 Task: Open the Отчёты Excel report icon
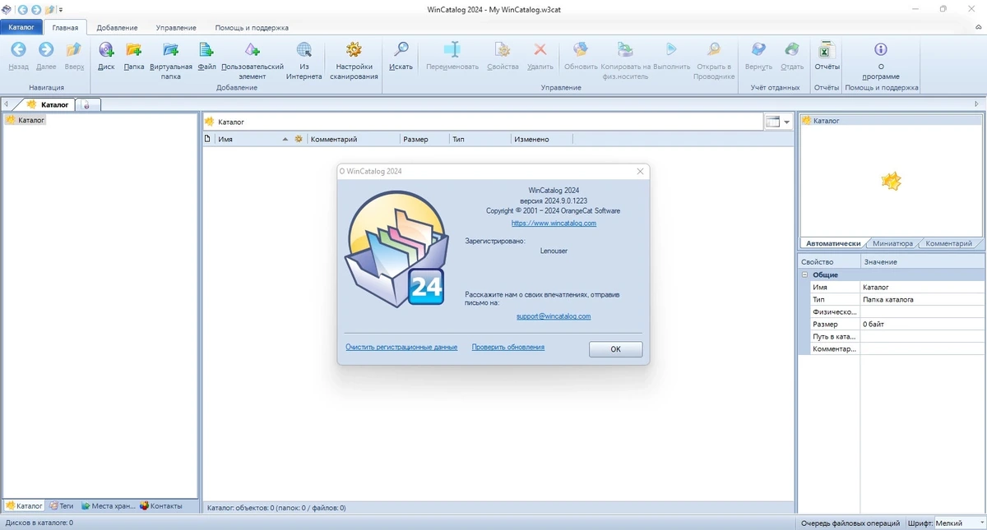[x=827, y=50]
